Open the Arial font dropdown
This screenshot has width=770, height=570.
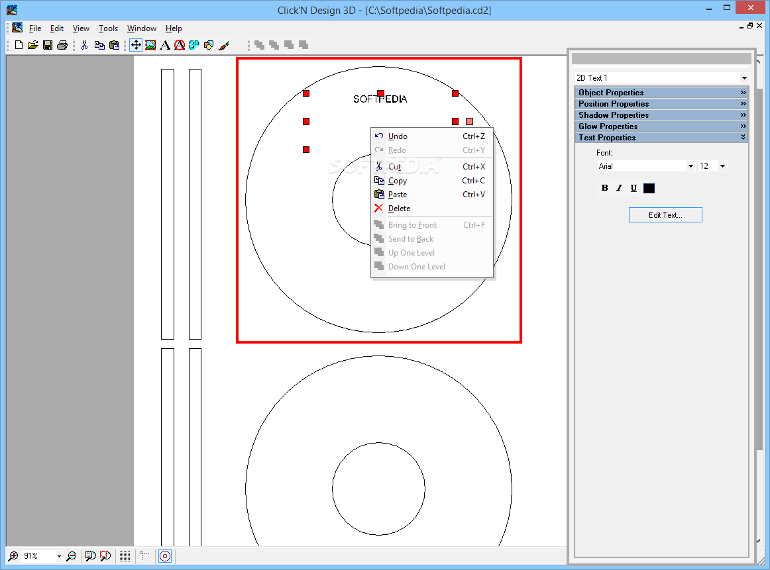click(690, 166)
